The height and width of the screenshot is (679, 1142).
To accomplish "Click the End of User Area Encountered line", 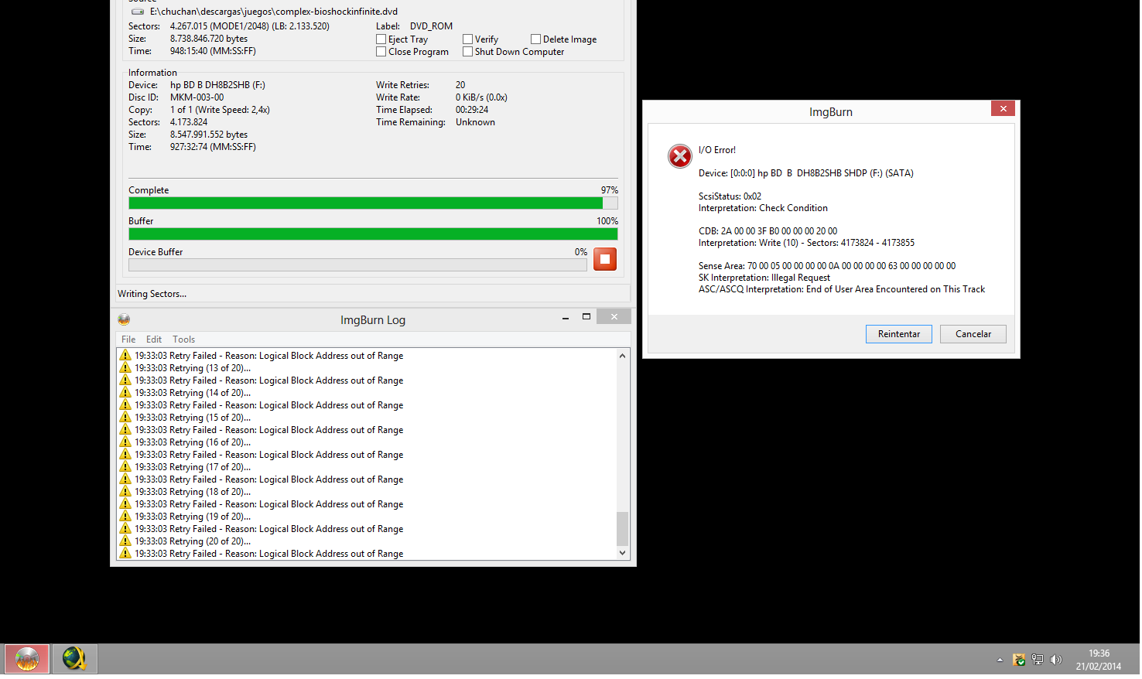I will point(842,289).
